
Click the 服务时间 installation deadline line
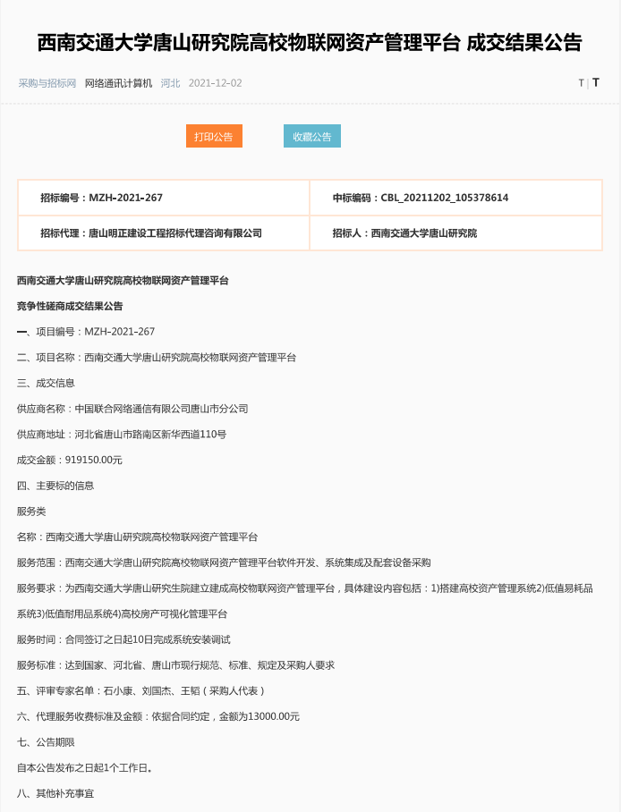click(x=123, y=639)
